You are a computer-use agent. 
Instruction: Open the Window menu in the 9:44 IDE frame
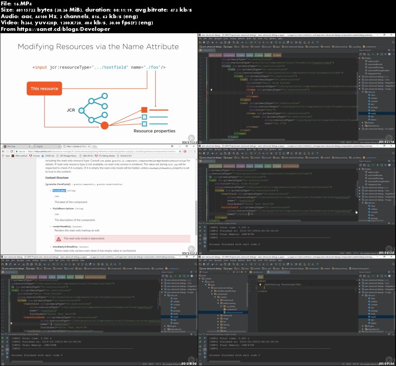click(x=273, y=260)
